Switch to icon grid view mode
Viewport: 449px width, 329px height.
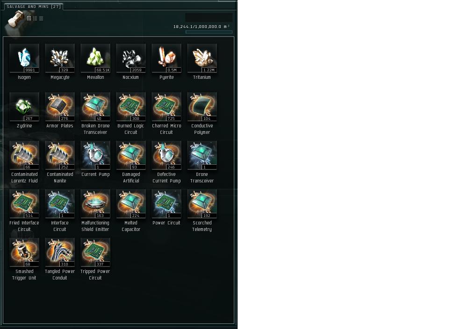(29, 19)
